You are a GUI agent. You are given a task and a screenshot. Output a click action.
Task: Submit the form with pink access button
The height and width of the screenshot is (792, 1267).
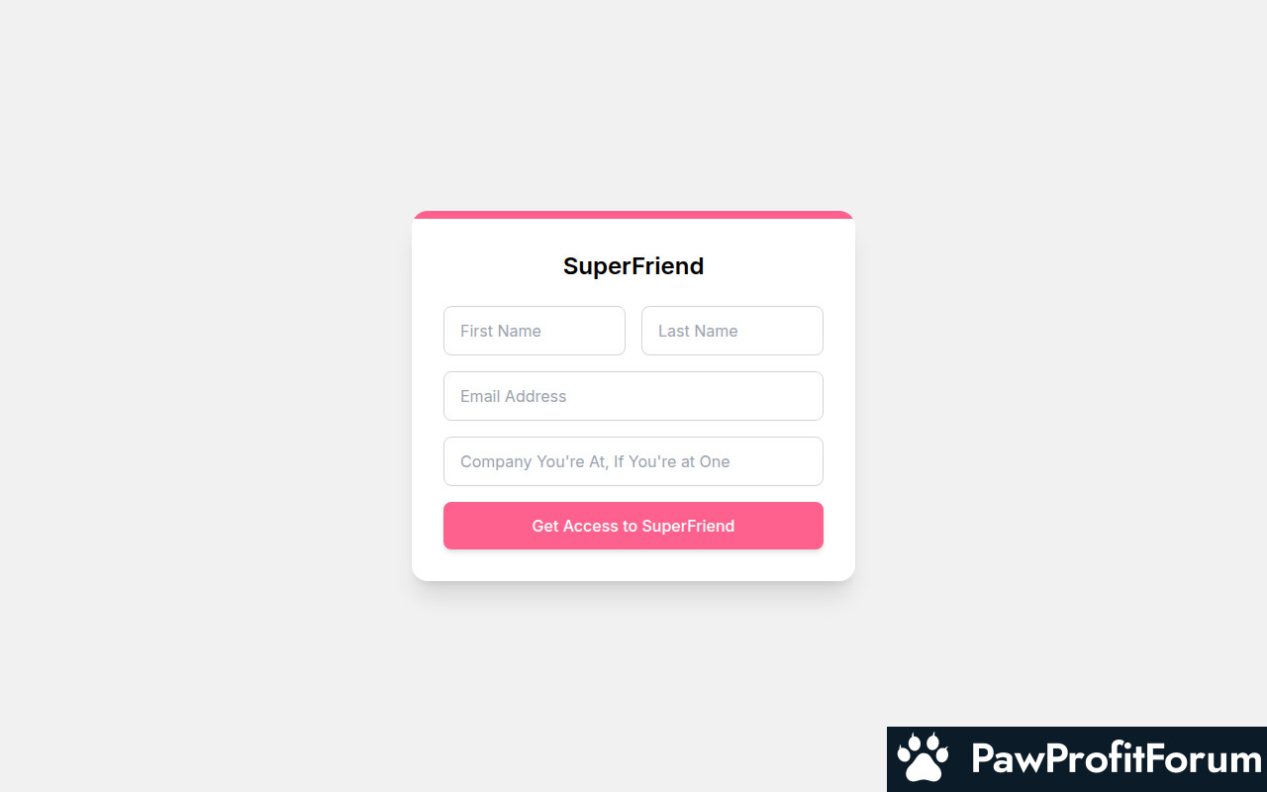(x=633, y=526)
